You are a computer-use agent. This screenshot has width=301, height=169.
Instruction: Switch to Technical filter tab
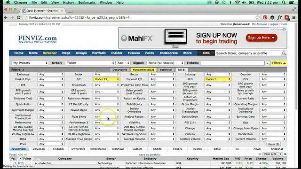click(166, 70)
